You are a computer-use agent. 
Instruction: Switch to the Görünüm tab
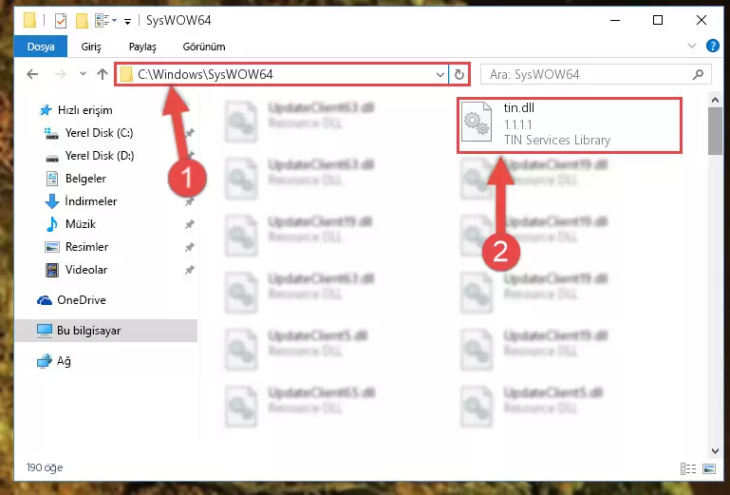[x=204, y=47]
